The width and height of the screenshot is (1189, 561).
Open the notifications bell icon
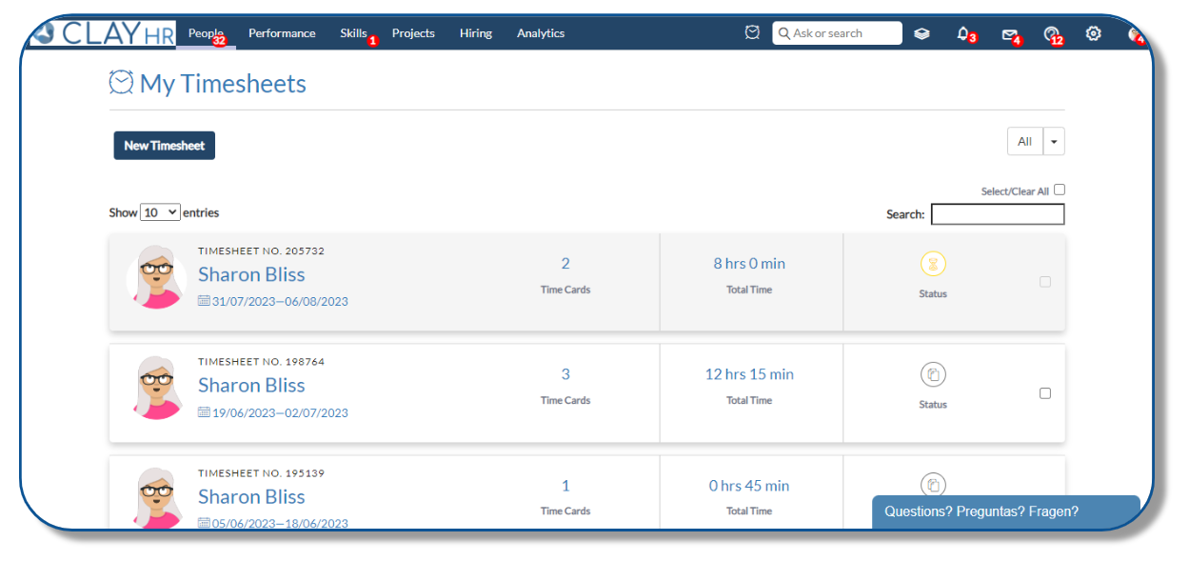(x=963, y=33)
